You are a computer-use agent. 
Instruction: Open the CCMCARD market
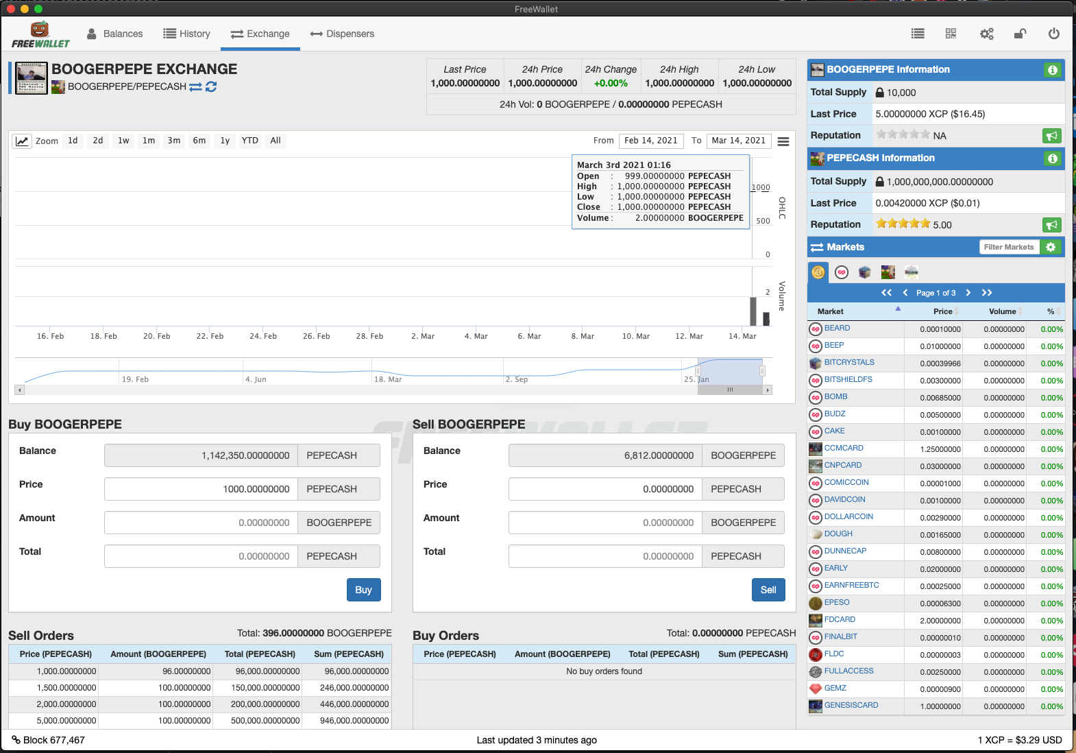844,448
